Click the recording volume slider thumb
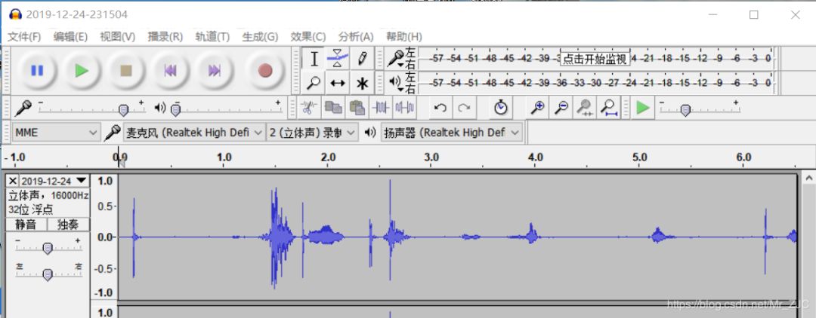This screenshot has width=816, height=318. 123,110
